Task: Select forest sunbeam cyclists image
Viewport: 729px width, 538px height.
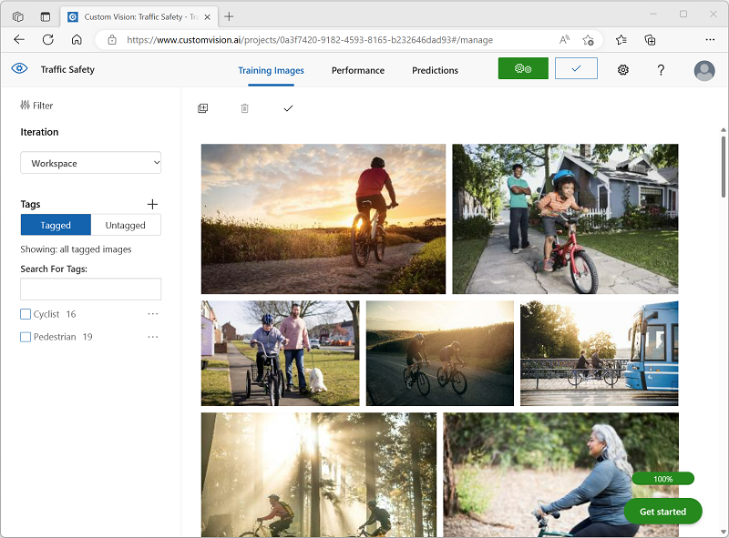Action: point(318,475)
